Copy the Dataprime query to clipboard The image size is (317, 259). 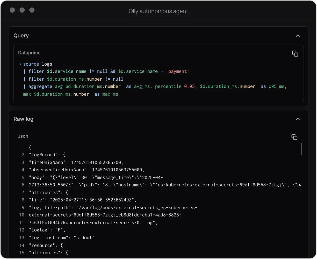pos(295,54)
